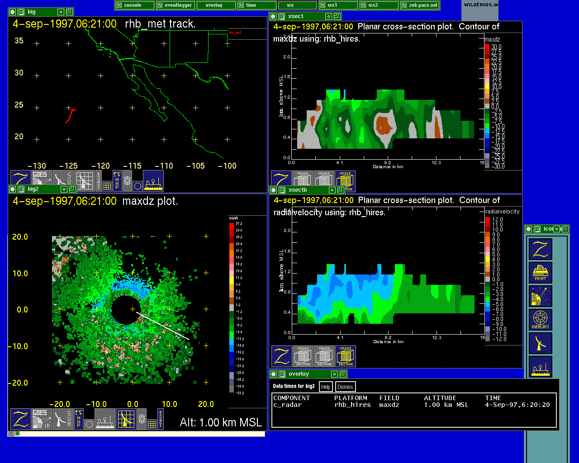Switch to the eventlogger window tab
This screenshot has width=579, height=463.
tap(175, 5)
